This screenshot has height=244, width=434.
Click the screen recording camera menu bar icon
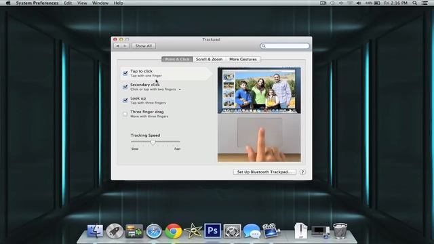coord(323,3)
